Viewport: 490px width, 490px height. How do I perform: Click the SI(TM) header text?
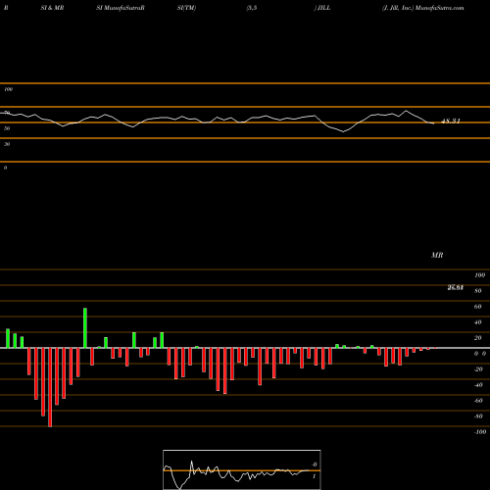pyautogui.click(x=186, y=8)
